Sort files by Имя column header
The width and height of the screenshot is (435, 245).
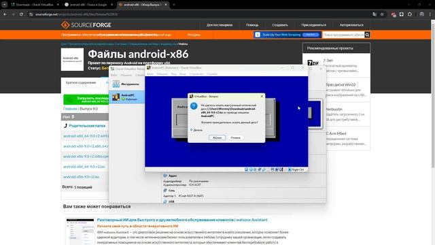pos(68,116)
